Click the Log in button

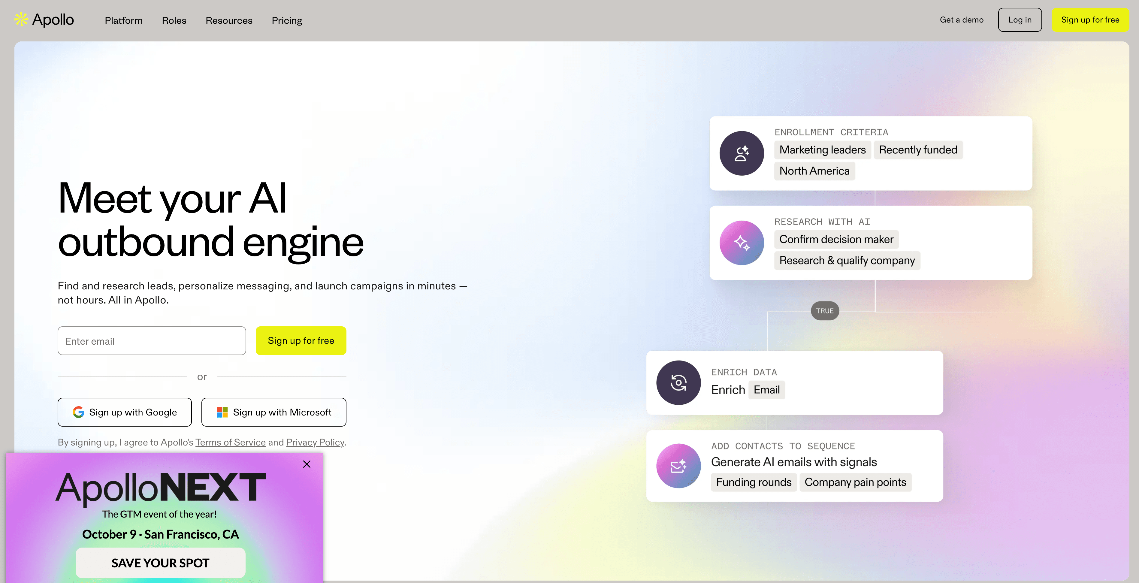pyautogui.click(x=1020, y=20)
